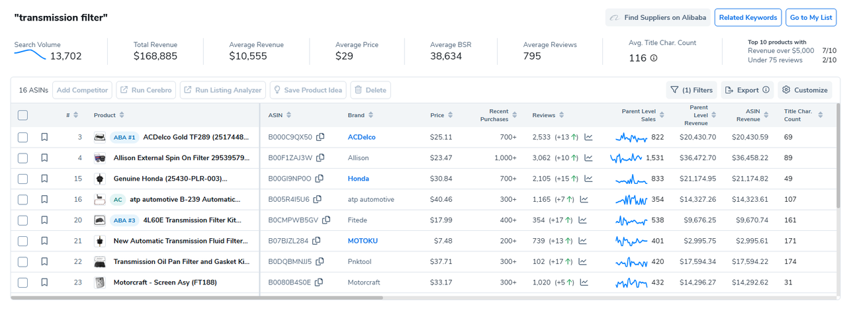Copy ASIN B0DQBMNJJ5 with copy icon

pos(320,261)
